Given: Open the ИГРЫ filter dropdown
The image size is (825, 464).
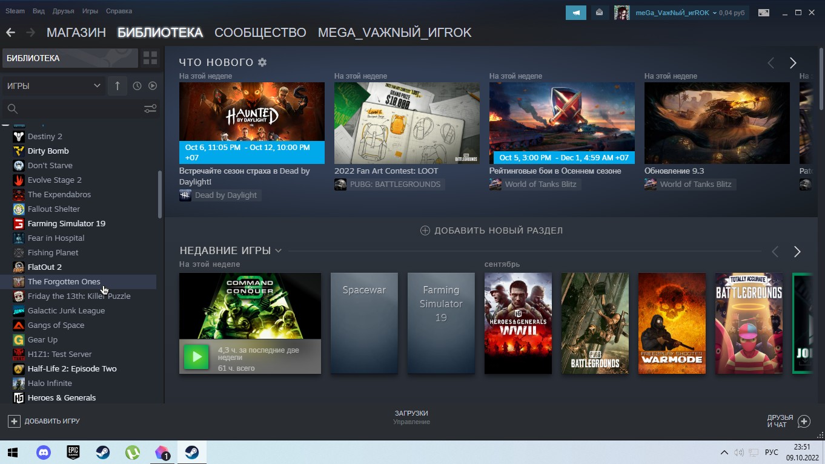Looking at the screenshot, I should pos(53,86).
